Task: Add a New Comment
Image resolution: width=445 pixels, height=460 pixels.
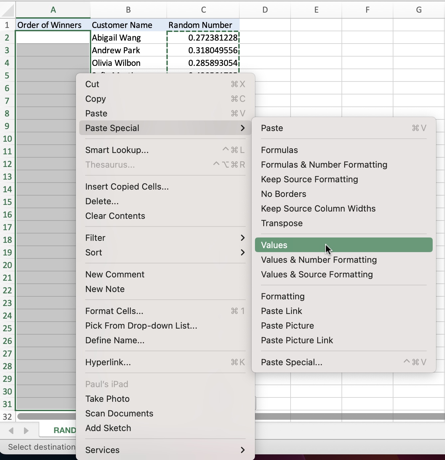Action: point(165,274)
